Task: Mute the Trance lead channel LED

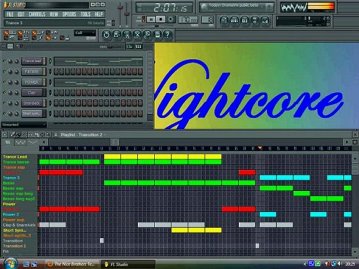Action: [x=4, y=61]
